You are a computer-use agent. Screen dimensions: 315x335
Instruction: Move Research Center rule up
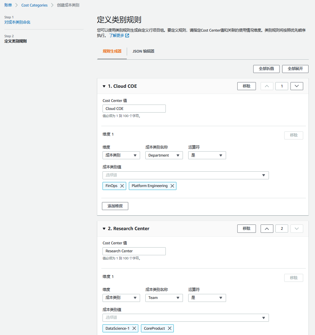(267, 229)
